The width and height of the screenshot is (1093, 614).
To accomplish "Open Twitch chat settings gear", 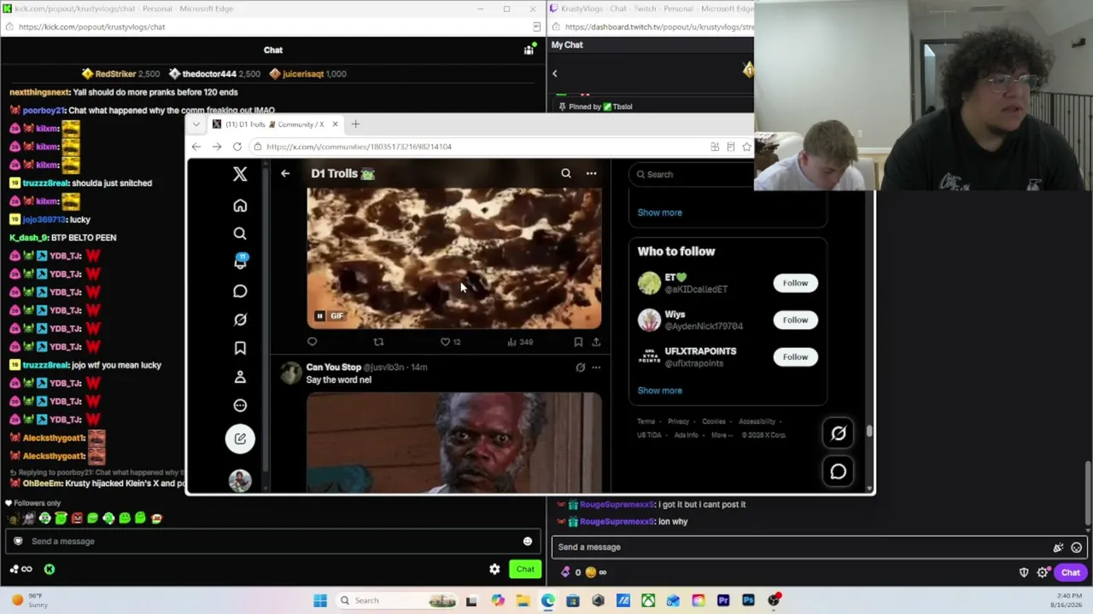I will [1043, 573].
